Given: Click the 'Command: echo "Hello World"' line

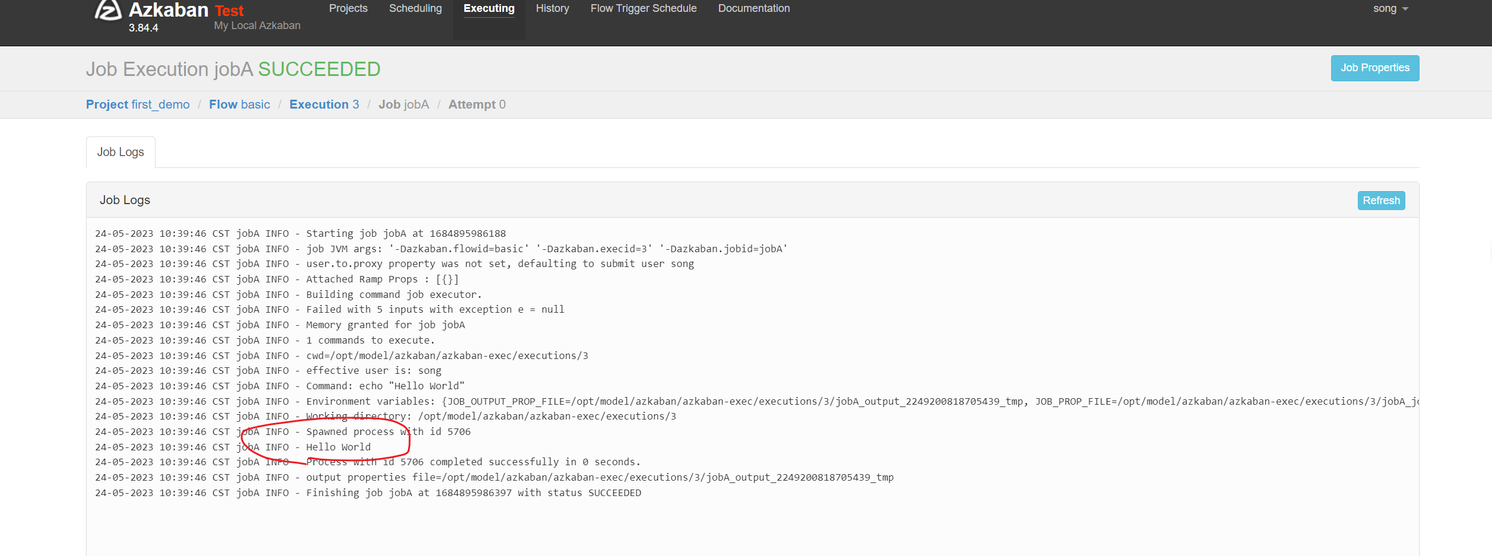Looking at the screenshot, I should (280, 386).
